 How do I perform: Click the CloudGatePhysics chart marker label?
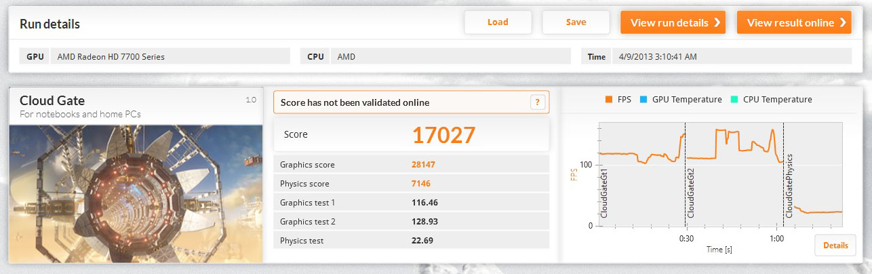pos(789,184)
